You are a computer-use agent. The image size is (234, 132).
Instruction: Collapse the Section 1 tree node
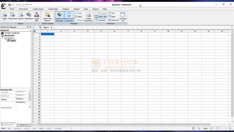(x=3, y=38)
